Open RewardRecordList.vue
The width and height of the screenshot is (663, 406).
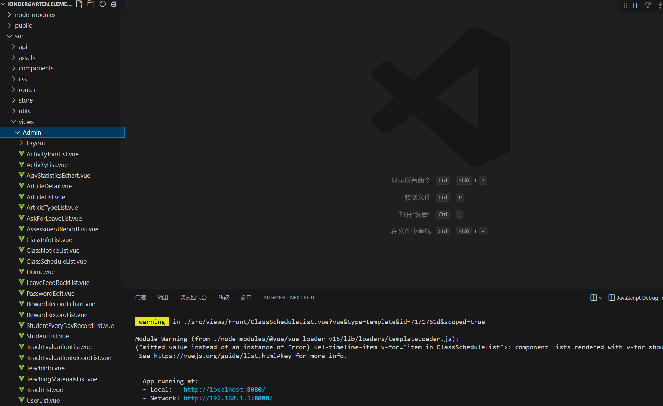[63, 315]
